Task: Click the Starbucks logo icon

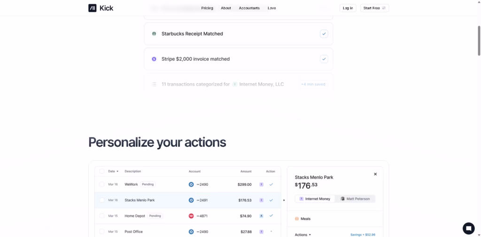Action: click(x=154, y=34)
